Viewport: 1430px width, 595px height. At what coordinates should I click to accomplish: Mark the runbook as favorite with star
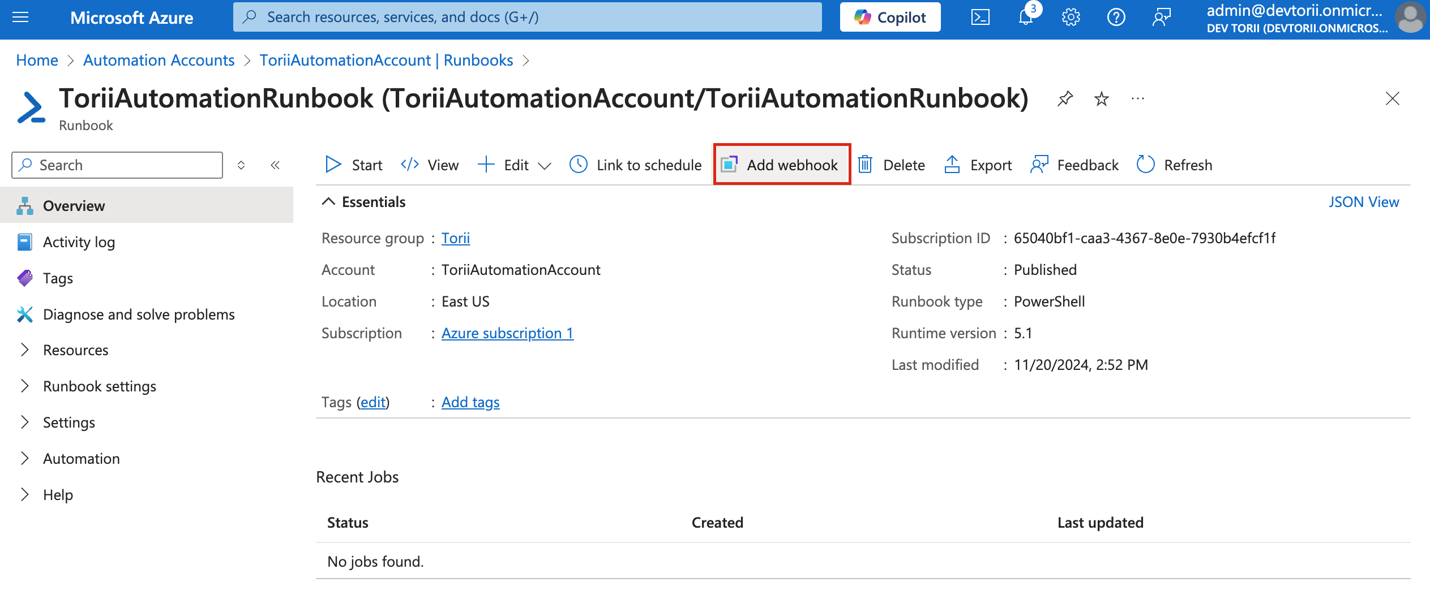(1101, 99)
